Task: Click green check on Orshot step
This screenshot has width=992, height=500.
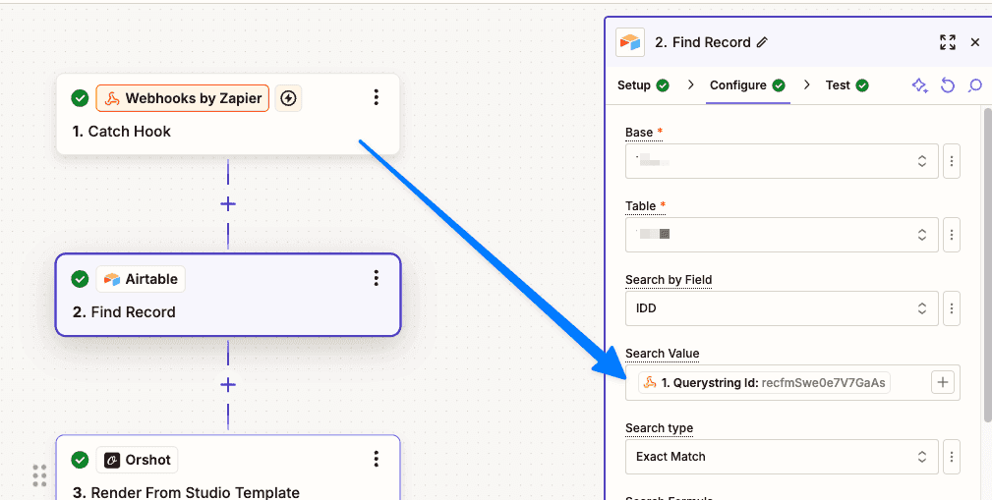Action: click(x=80, y=460)
